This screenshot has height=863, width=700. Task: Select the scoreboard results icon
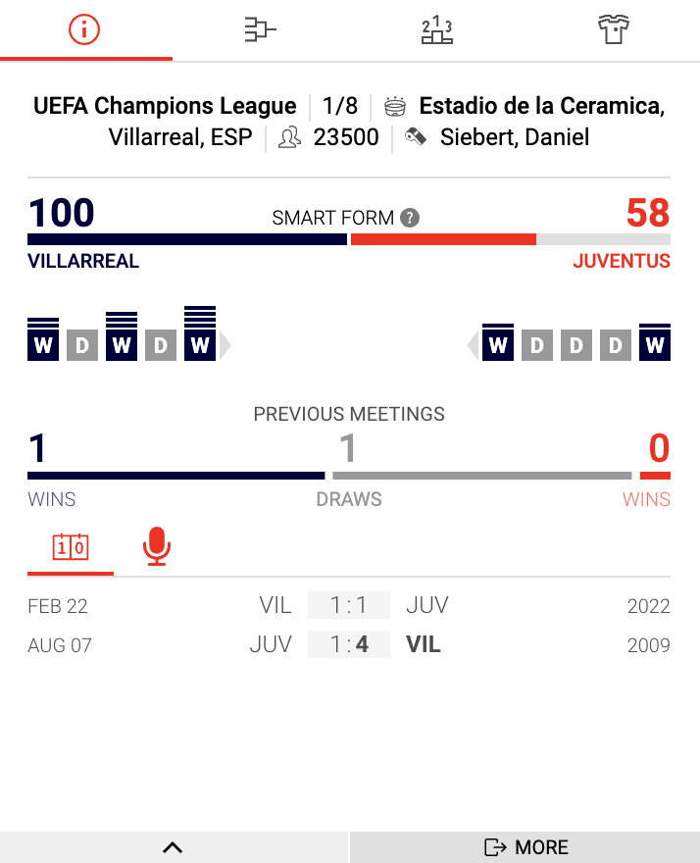[x=70, y=547]
